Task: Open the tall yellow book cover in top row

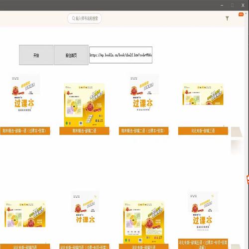Action: click(x=84, y=105)
